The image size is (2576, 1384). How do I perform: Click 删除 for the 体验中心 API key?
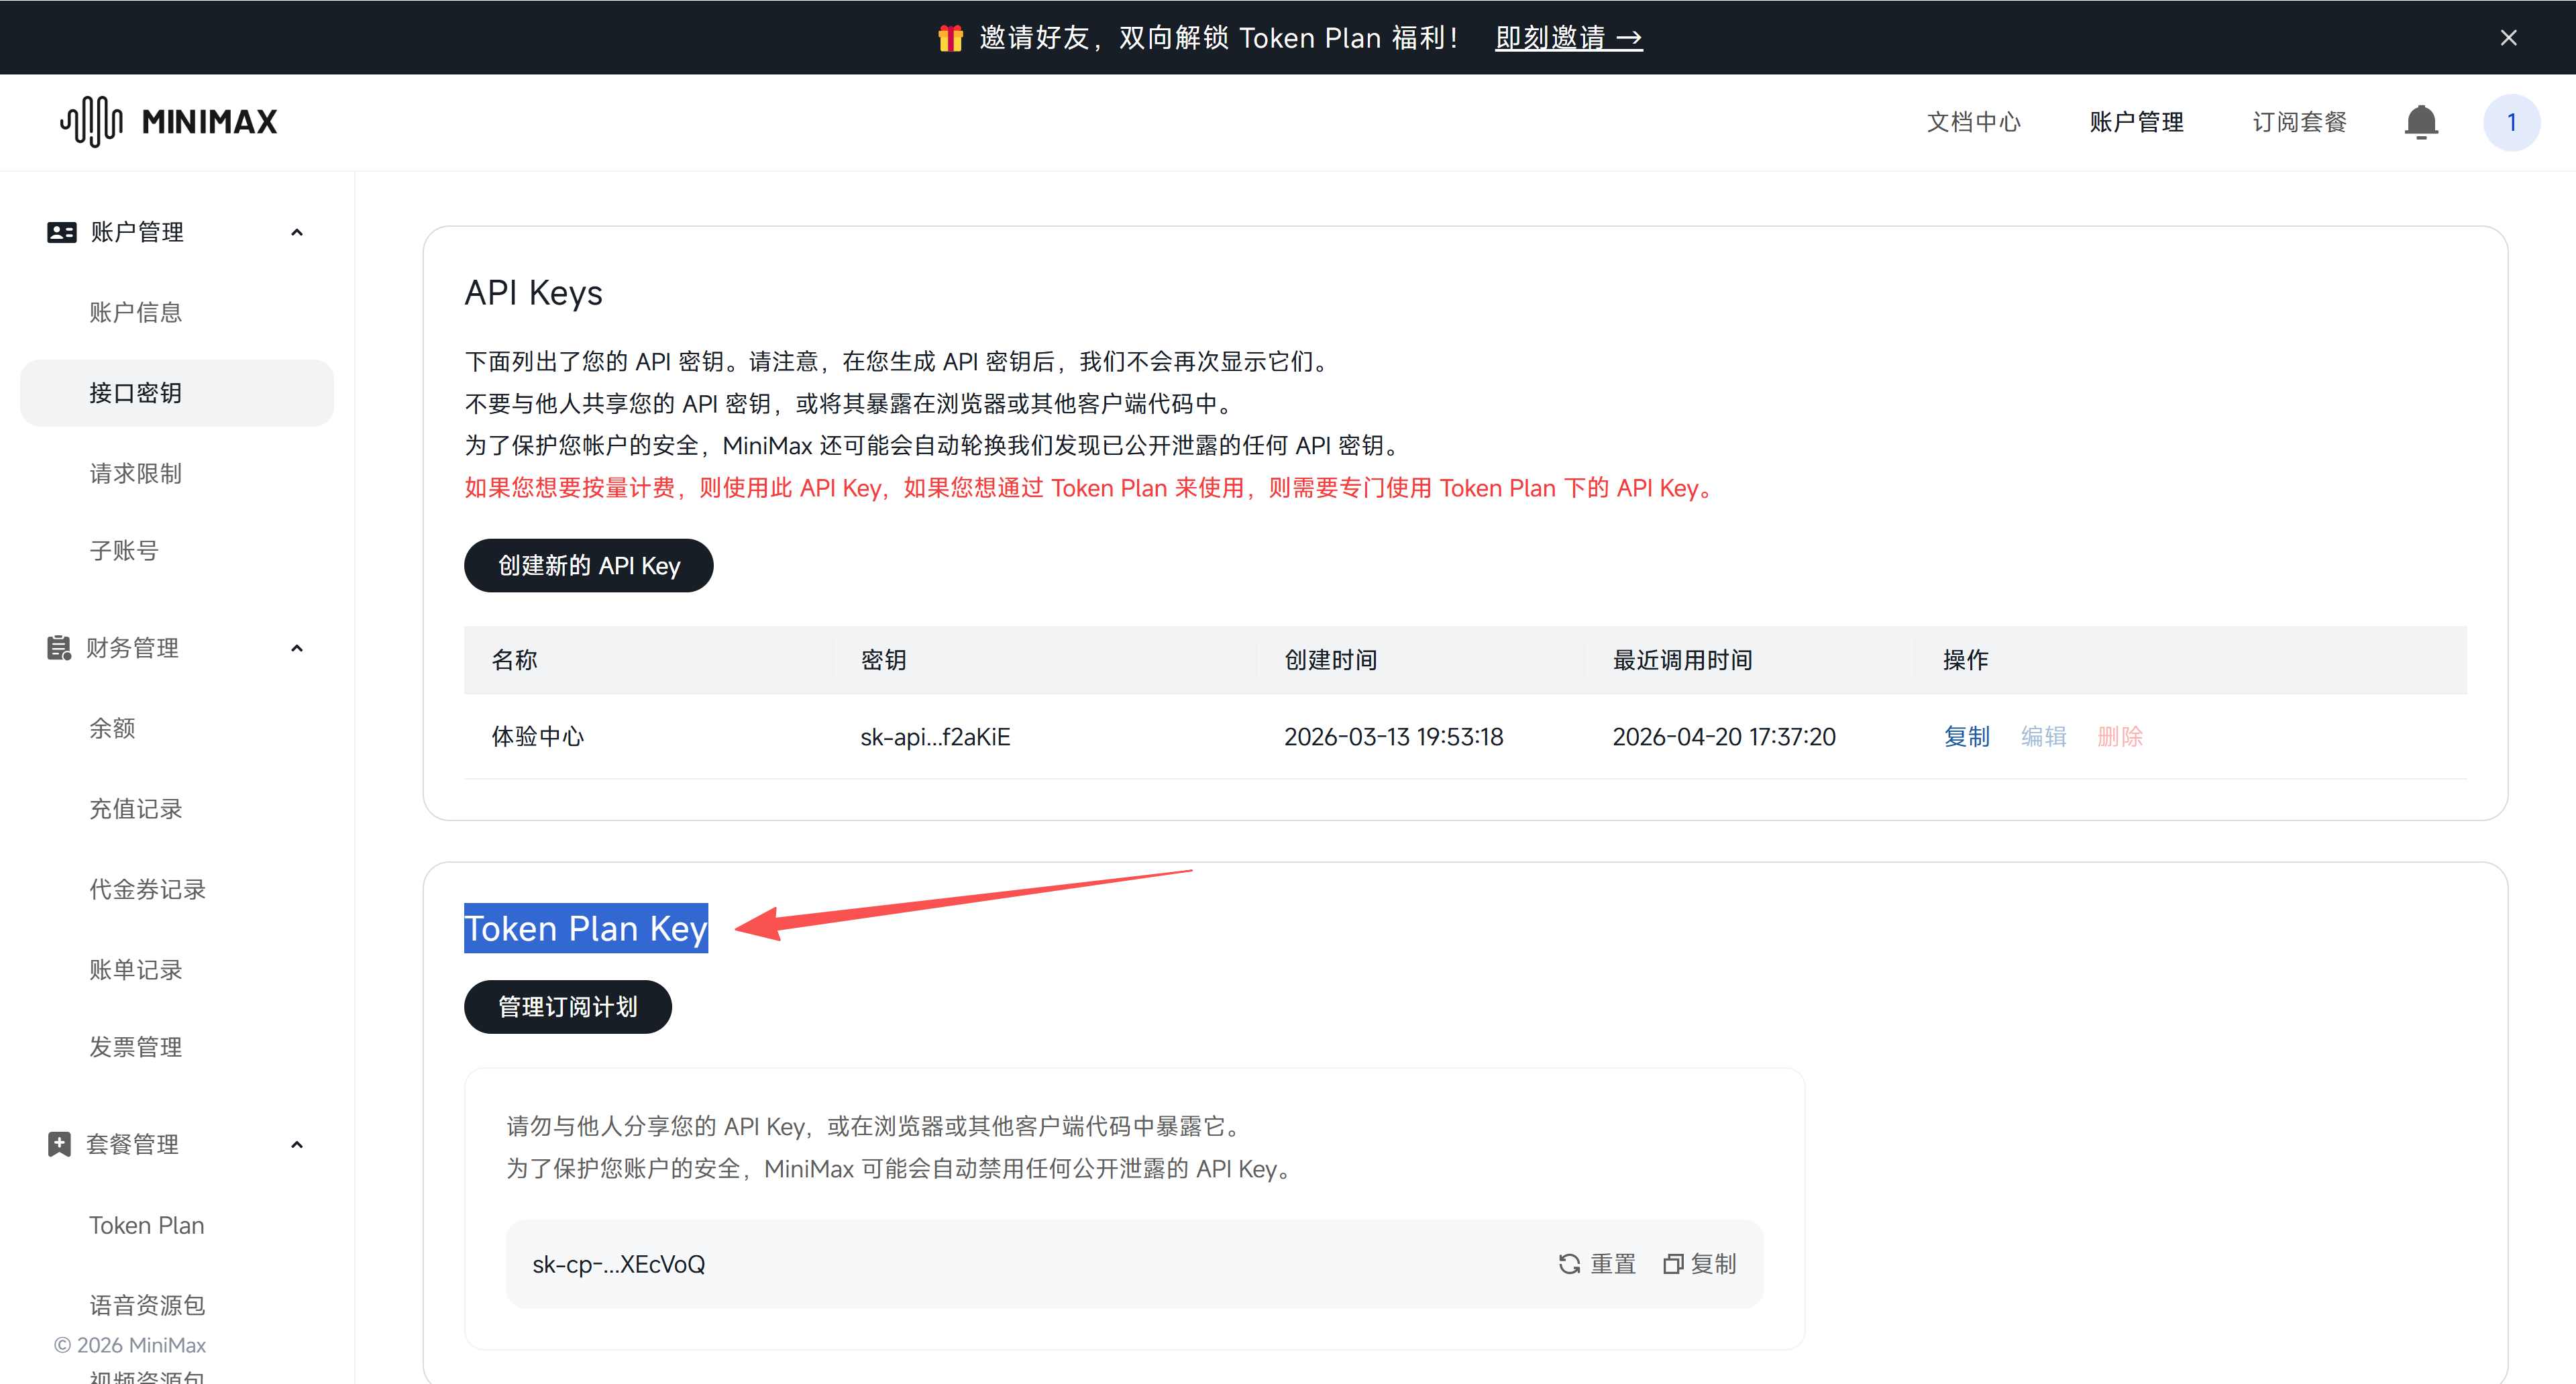2120,736
